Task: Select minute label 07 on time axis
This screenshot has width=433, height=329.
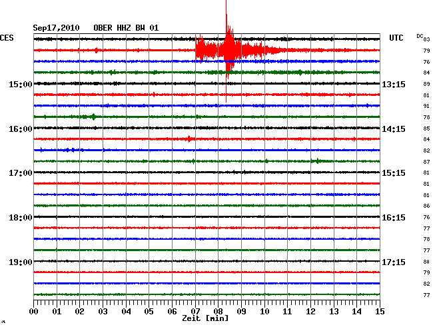Action: [195, 312]
